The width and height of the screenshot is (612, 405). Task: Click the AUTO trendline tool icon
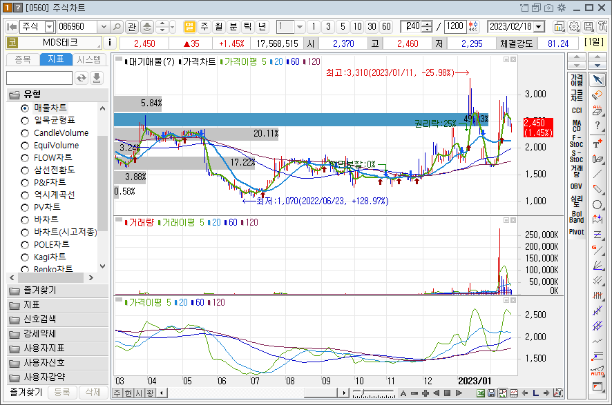click(597, 371)
